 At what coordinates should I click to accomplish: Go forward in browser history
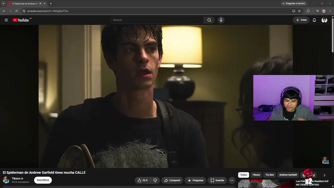tap(10, 11)
